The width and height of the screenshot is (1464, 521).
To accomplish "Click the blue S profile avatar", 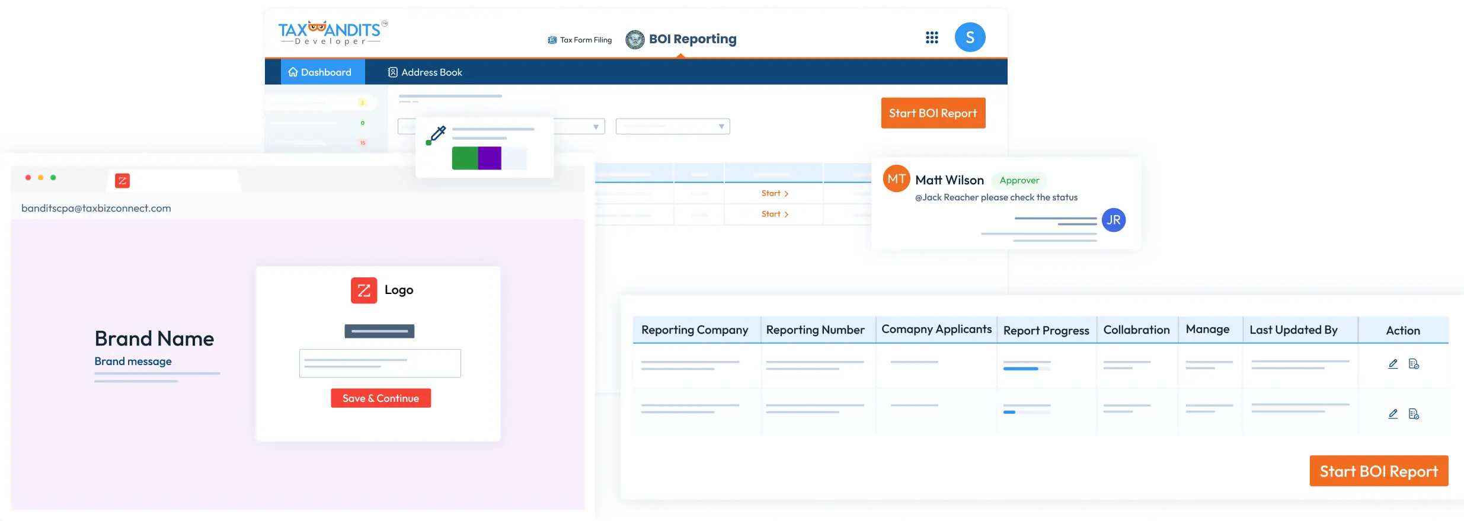I will coord(970,37).
